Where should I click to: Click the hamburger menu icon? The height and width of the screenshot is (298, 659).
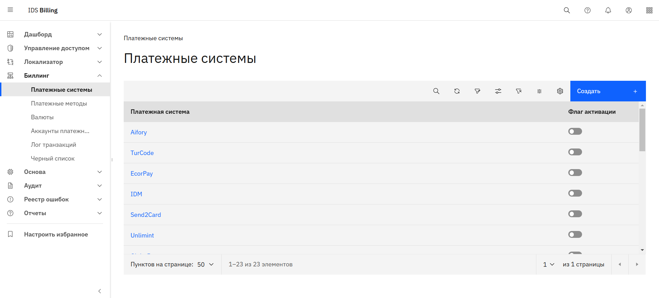(10, 10)
